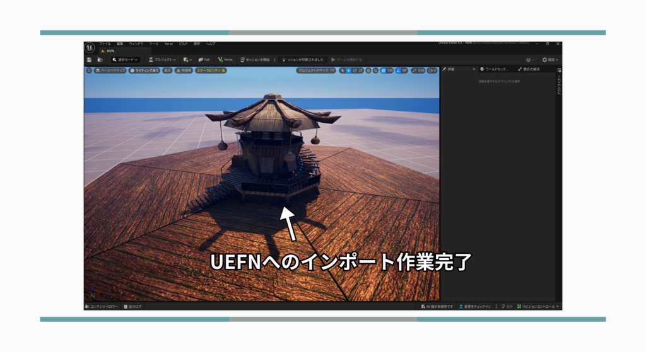Open the check-in options three-dot menu
Image resolution: width=646 pixels, height=352 pixels.
496,307
